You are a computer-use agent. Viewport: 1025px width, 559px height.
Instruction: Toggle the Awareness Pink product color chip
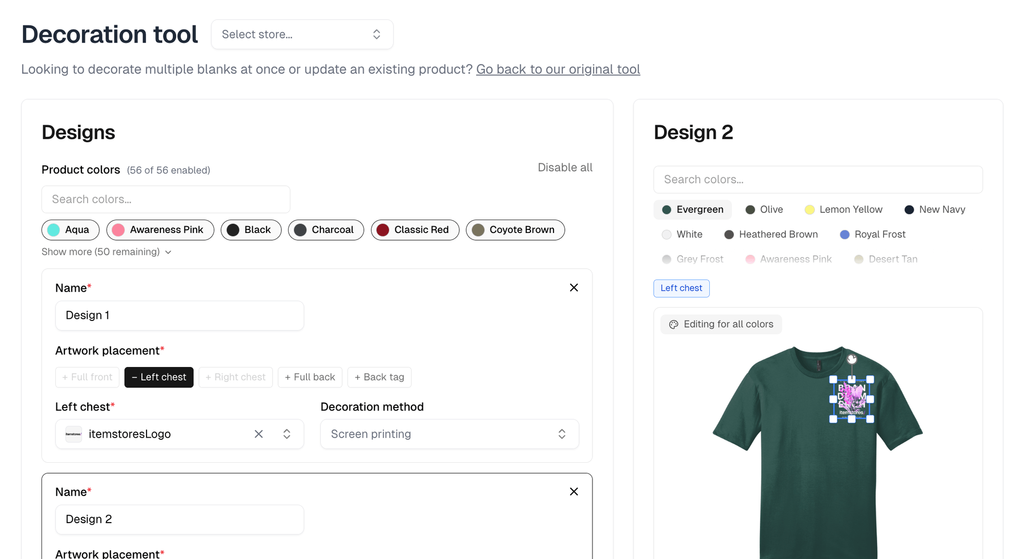[x=160, y=230]
